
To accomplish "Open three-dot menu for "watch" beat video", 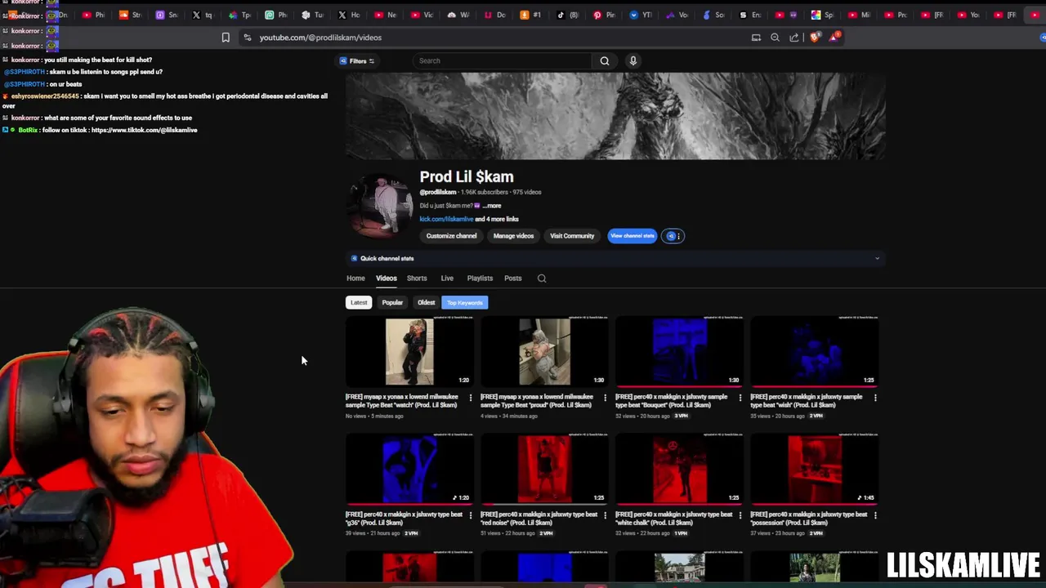I will click(x=470, y=398).
